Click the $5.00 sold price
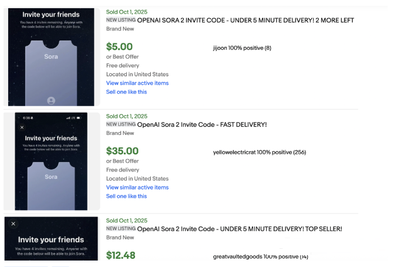 coord(119,47)
